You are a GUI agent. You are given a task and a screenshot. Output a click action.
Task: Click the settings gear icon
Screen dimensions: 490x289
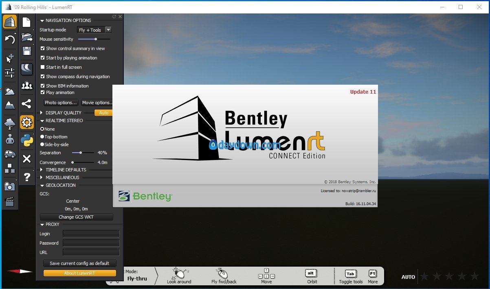[x=27, y=122]
